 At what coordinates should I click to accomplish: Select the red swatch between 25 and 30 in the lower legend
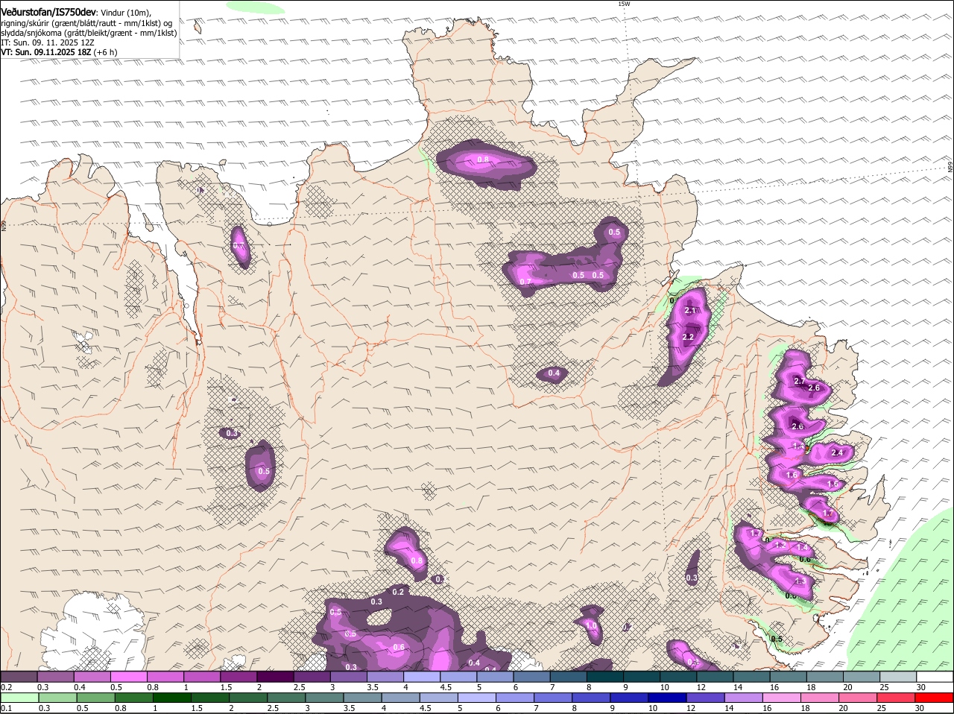897,698
